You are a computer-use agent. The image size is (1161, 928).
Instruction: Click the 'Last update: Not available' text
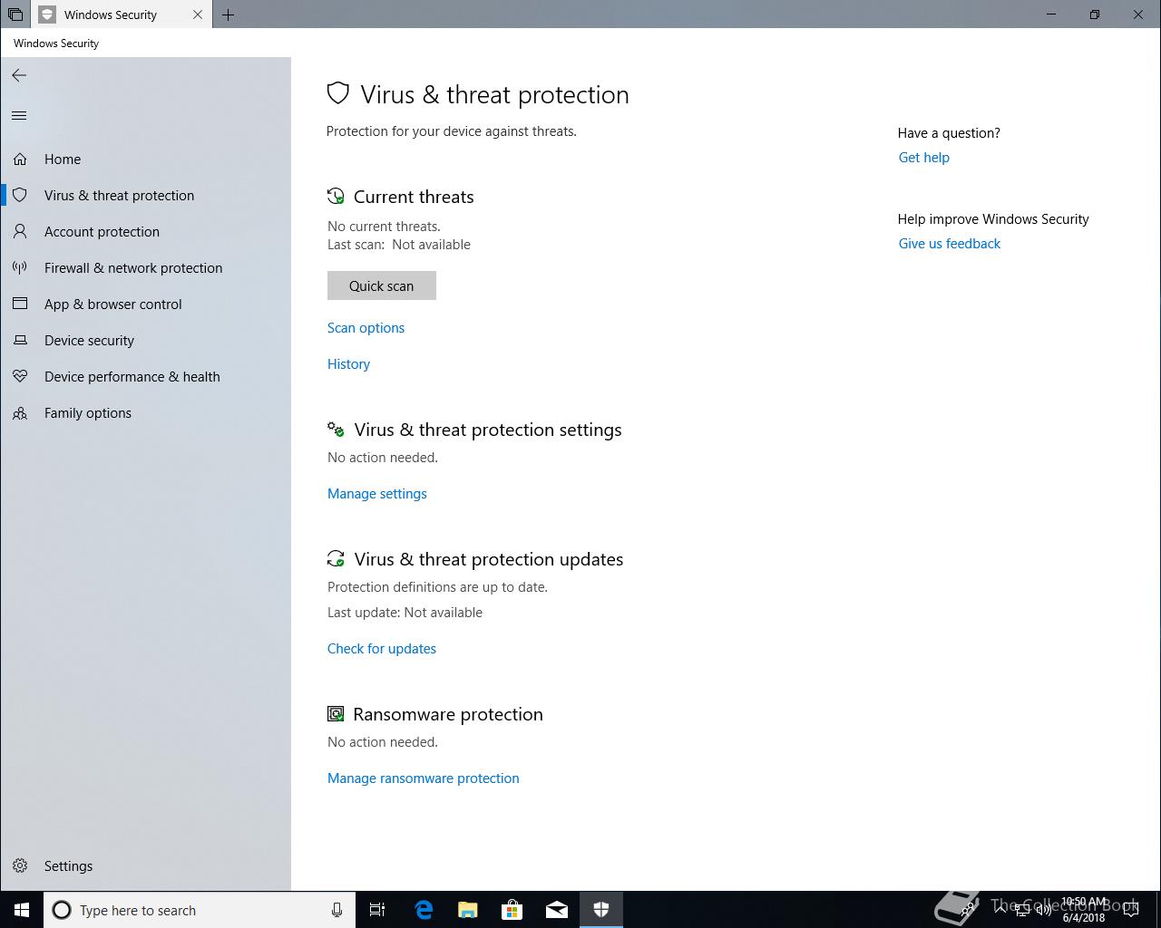(x=405, y=613)
